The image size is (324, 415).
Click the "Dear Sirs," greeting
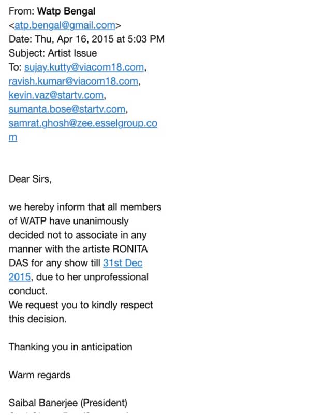tap(31, 179)
